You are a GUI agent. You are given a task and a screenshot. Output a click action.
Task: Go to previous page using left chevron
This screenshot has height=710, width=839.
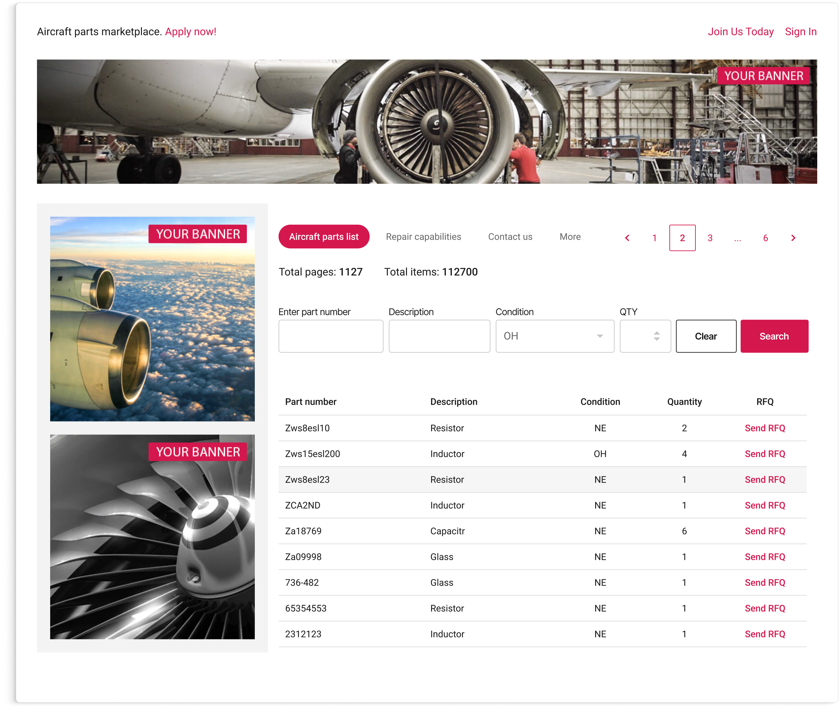coord(627,238)
